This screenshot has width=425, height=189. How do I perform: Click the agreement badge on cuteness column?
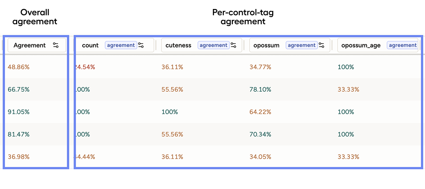click(213, 45)
